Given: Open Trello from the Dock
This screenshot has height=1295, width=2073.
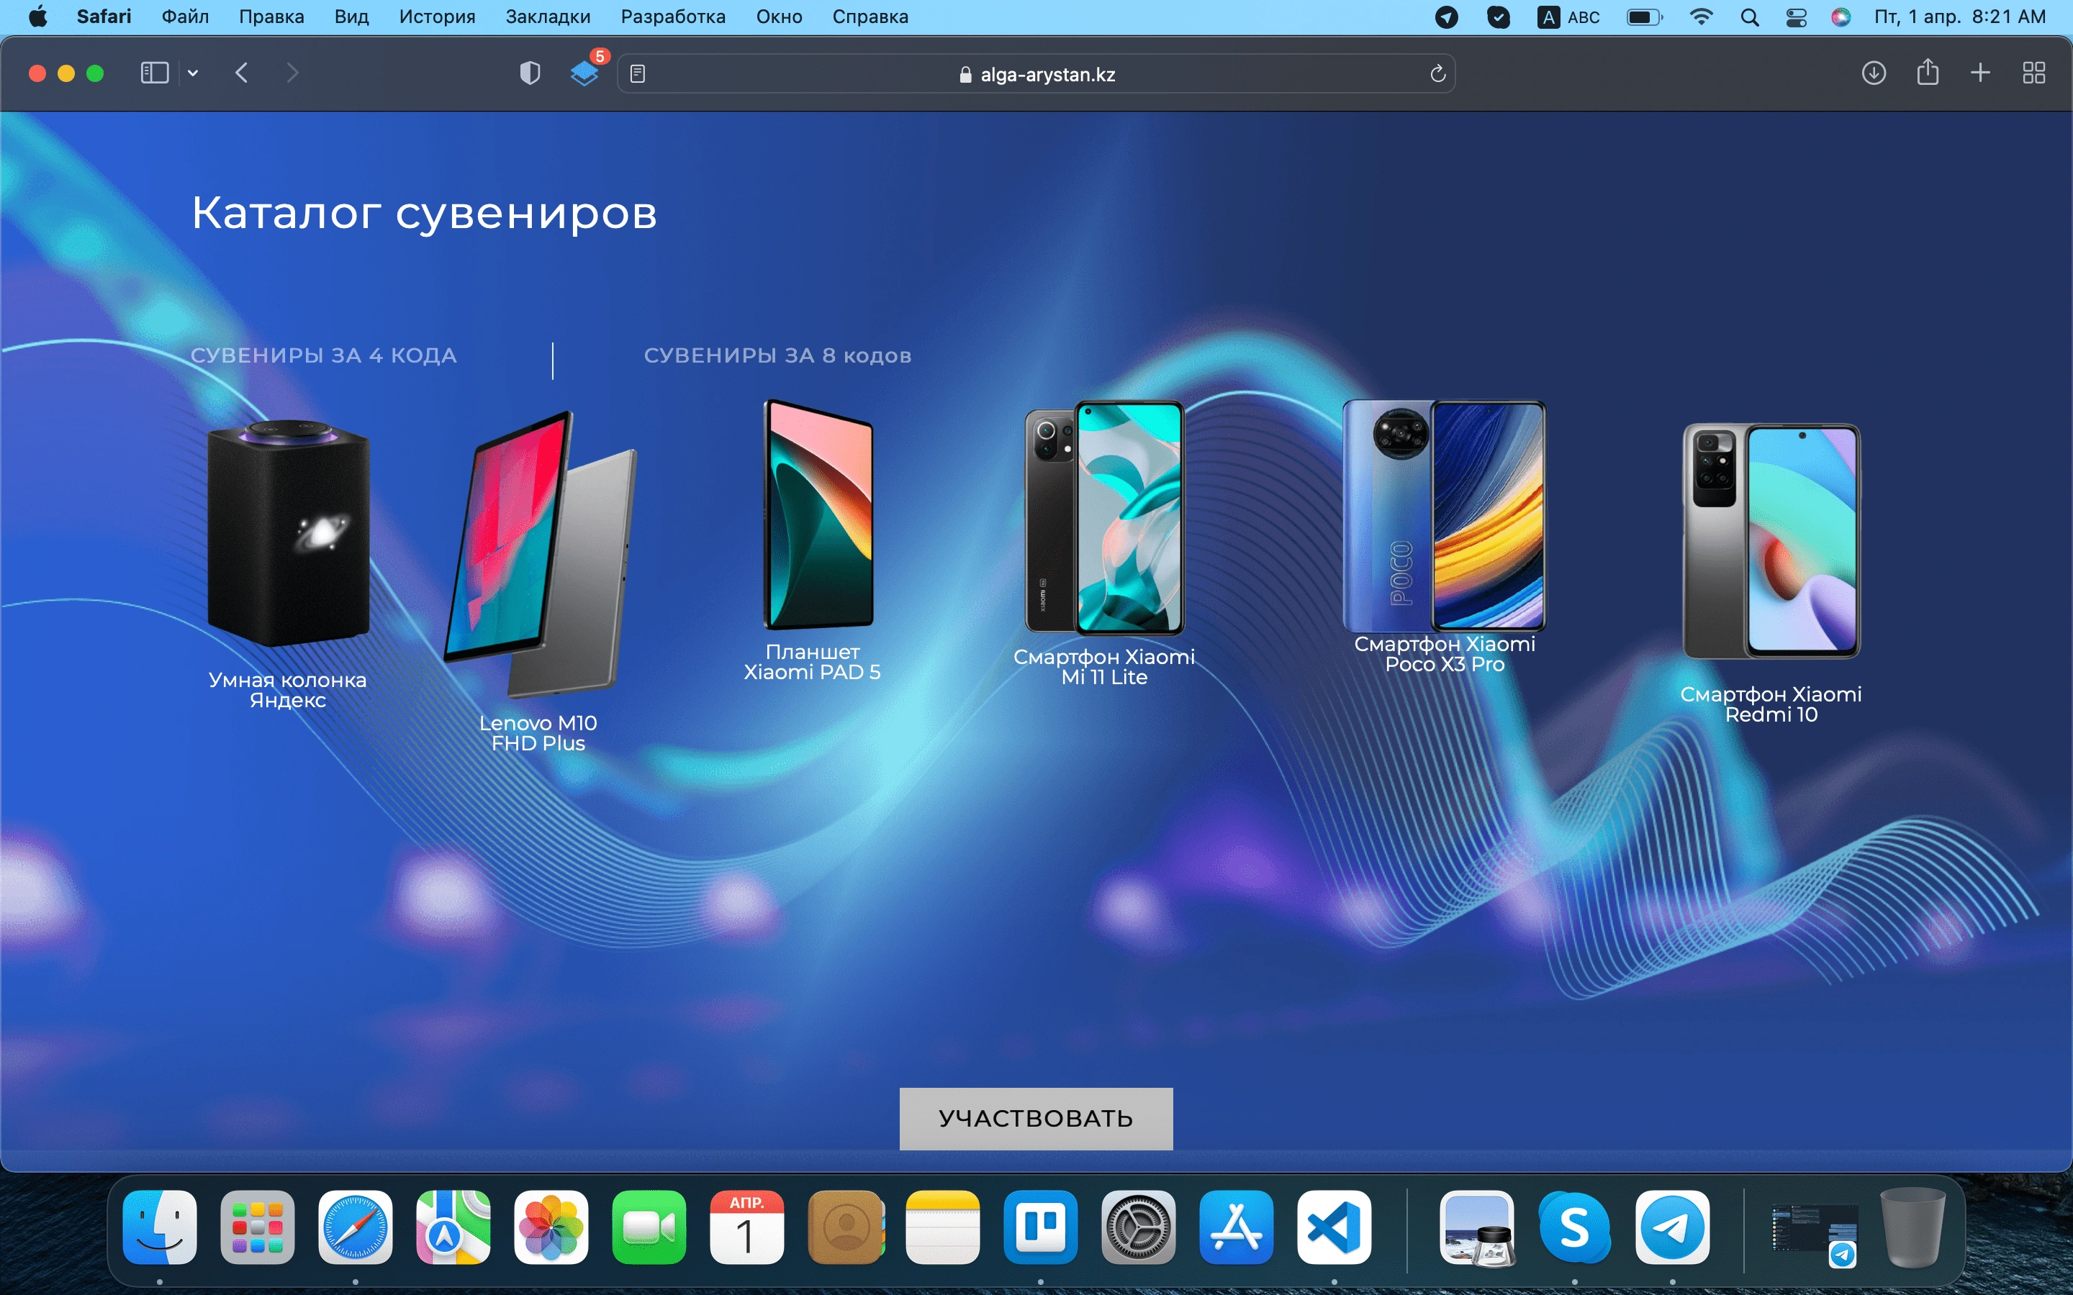Looking at the screenshot, I should 1041,1227.
